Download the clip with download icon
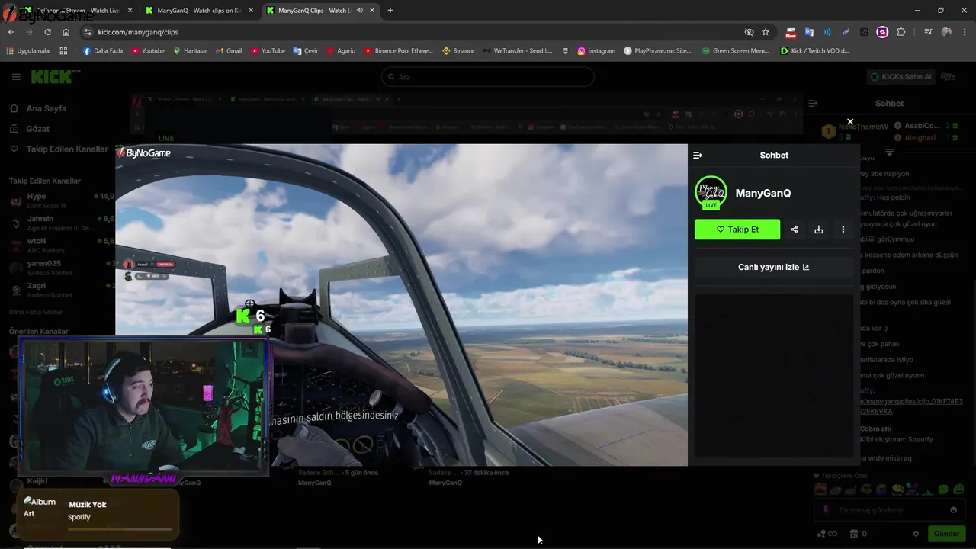The height and width of the screenshot is (549, 976). pyautogui.click(x=819, y=230)
